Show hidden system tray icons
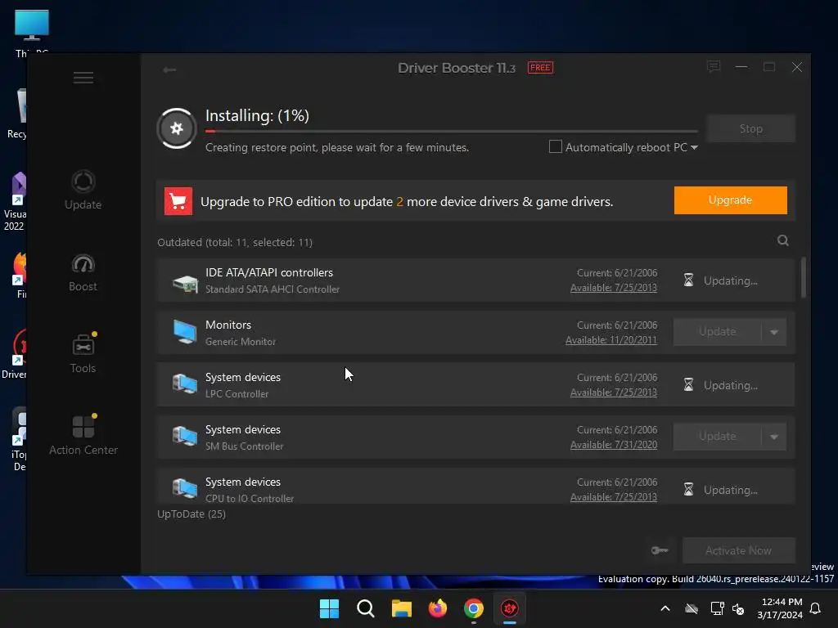Viewport: 838px width, 628px height. coord(665,608)
